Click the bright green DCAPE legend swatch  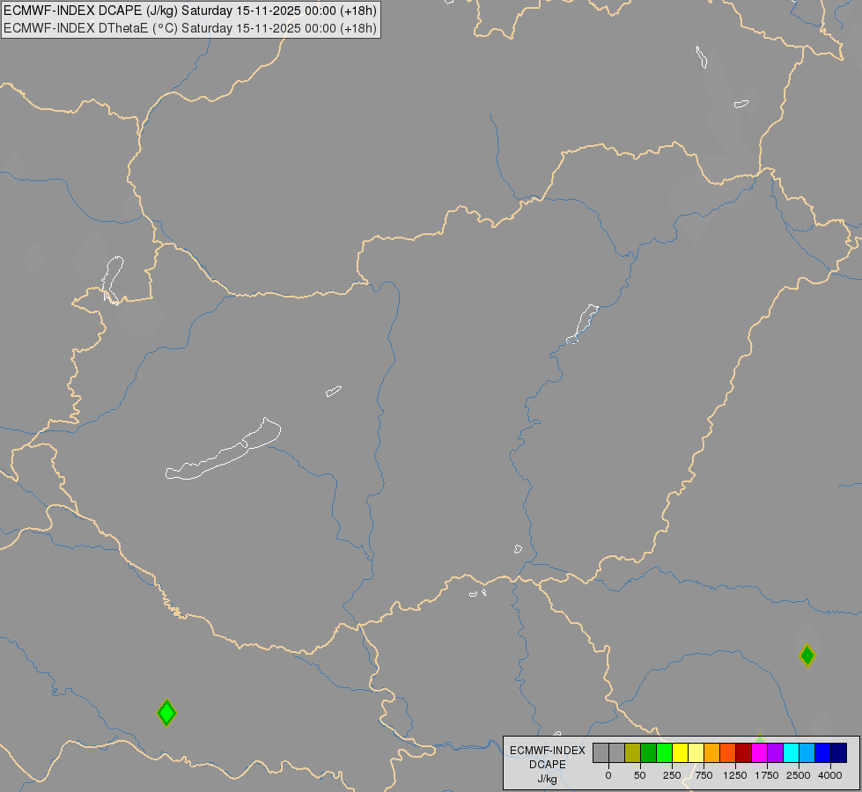(x=664, y=752)
